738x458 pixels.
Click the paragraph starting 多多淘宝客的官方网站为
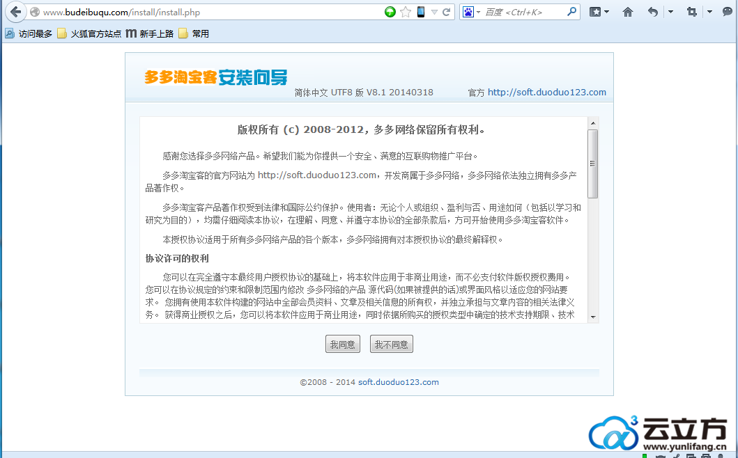coord(362,182)
